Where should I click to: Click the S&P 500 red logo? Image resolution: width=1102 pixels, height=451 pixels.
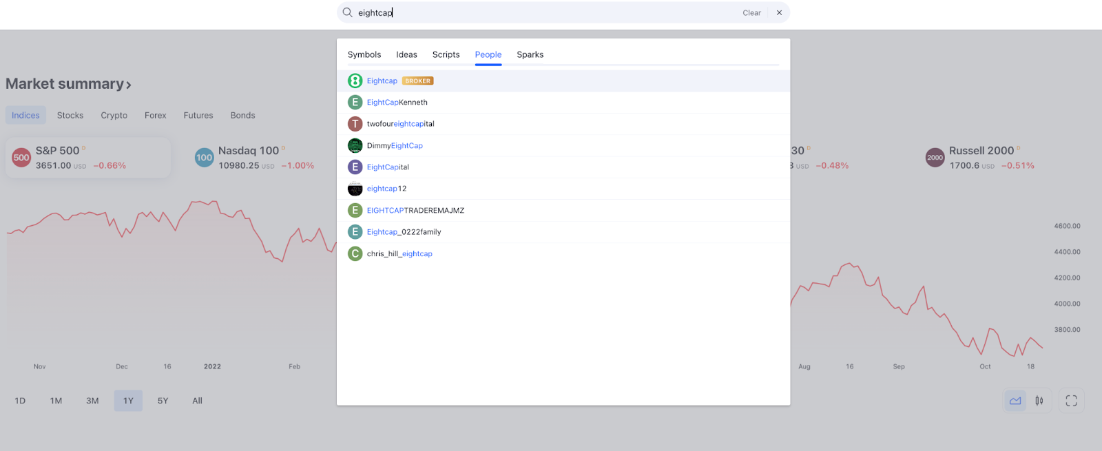tap(21, 158)
